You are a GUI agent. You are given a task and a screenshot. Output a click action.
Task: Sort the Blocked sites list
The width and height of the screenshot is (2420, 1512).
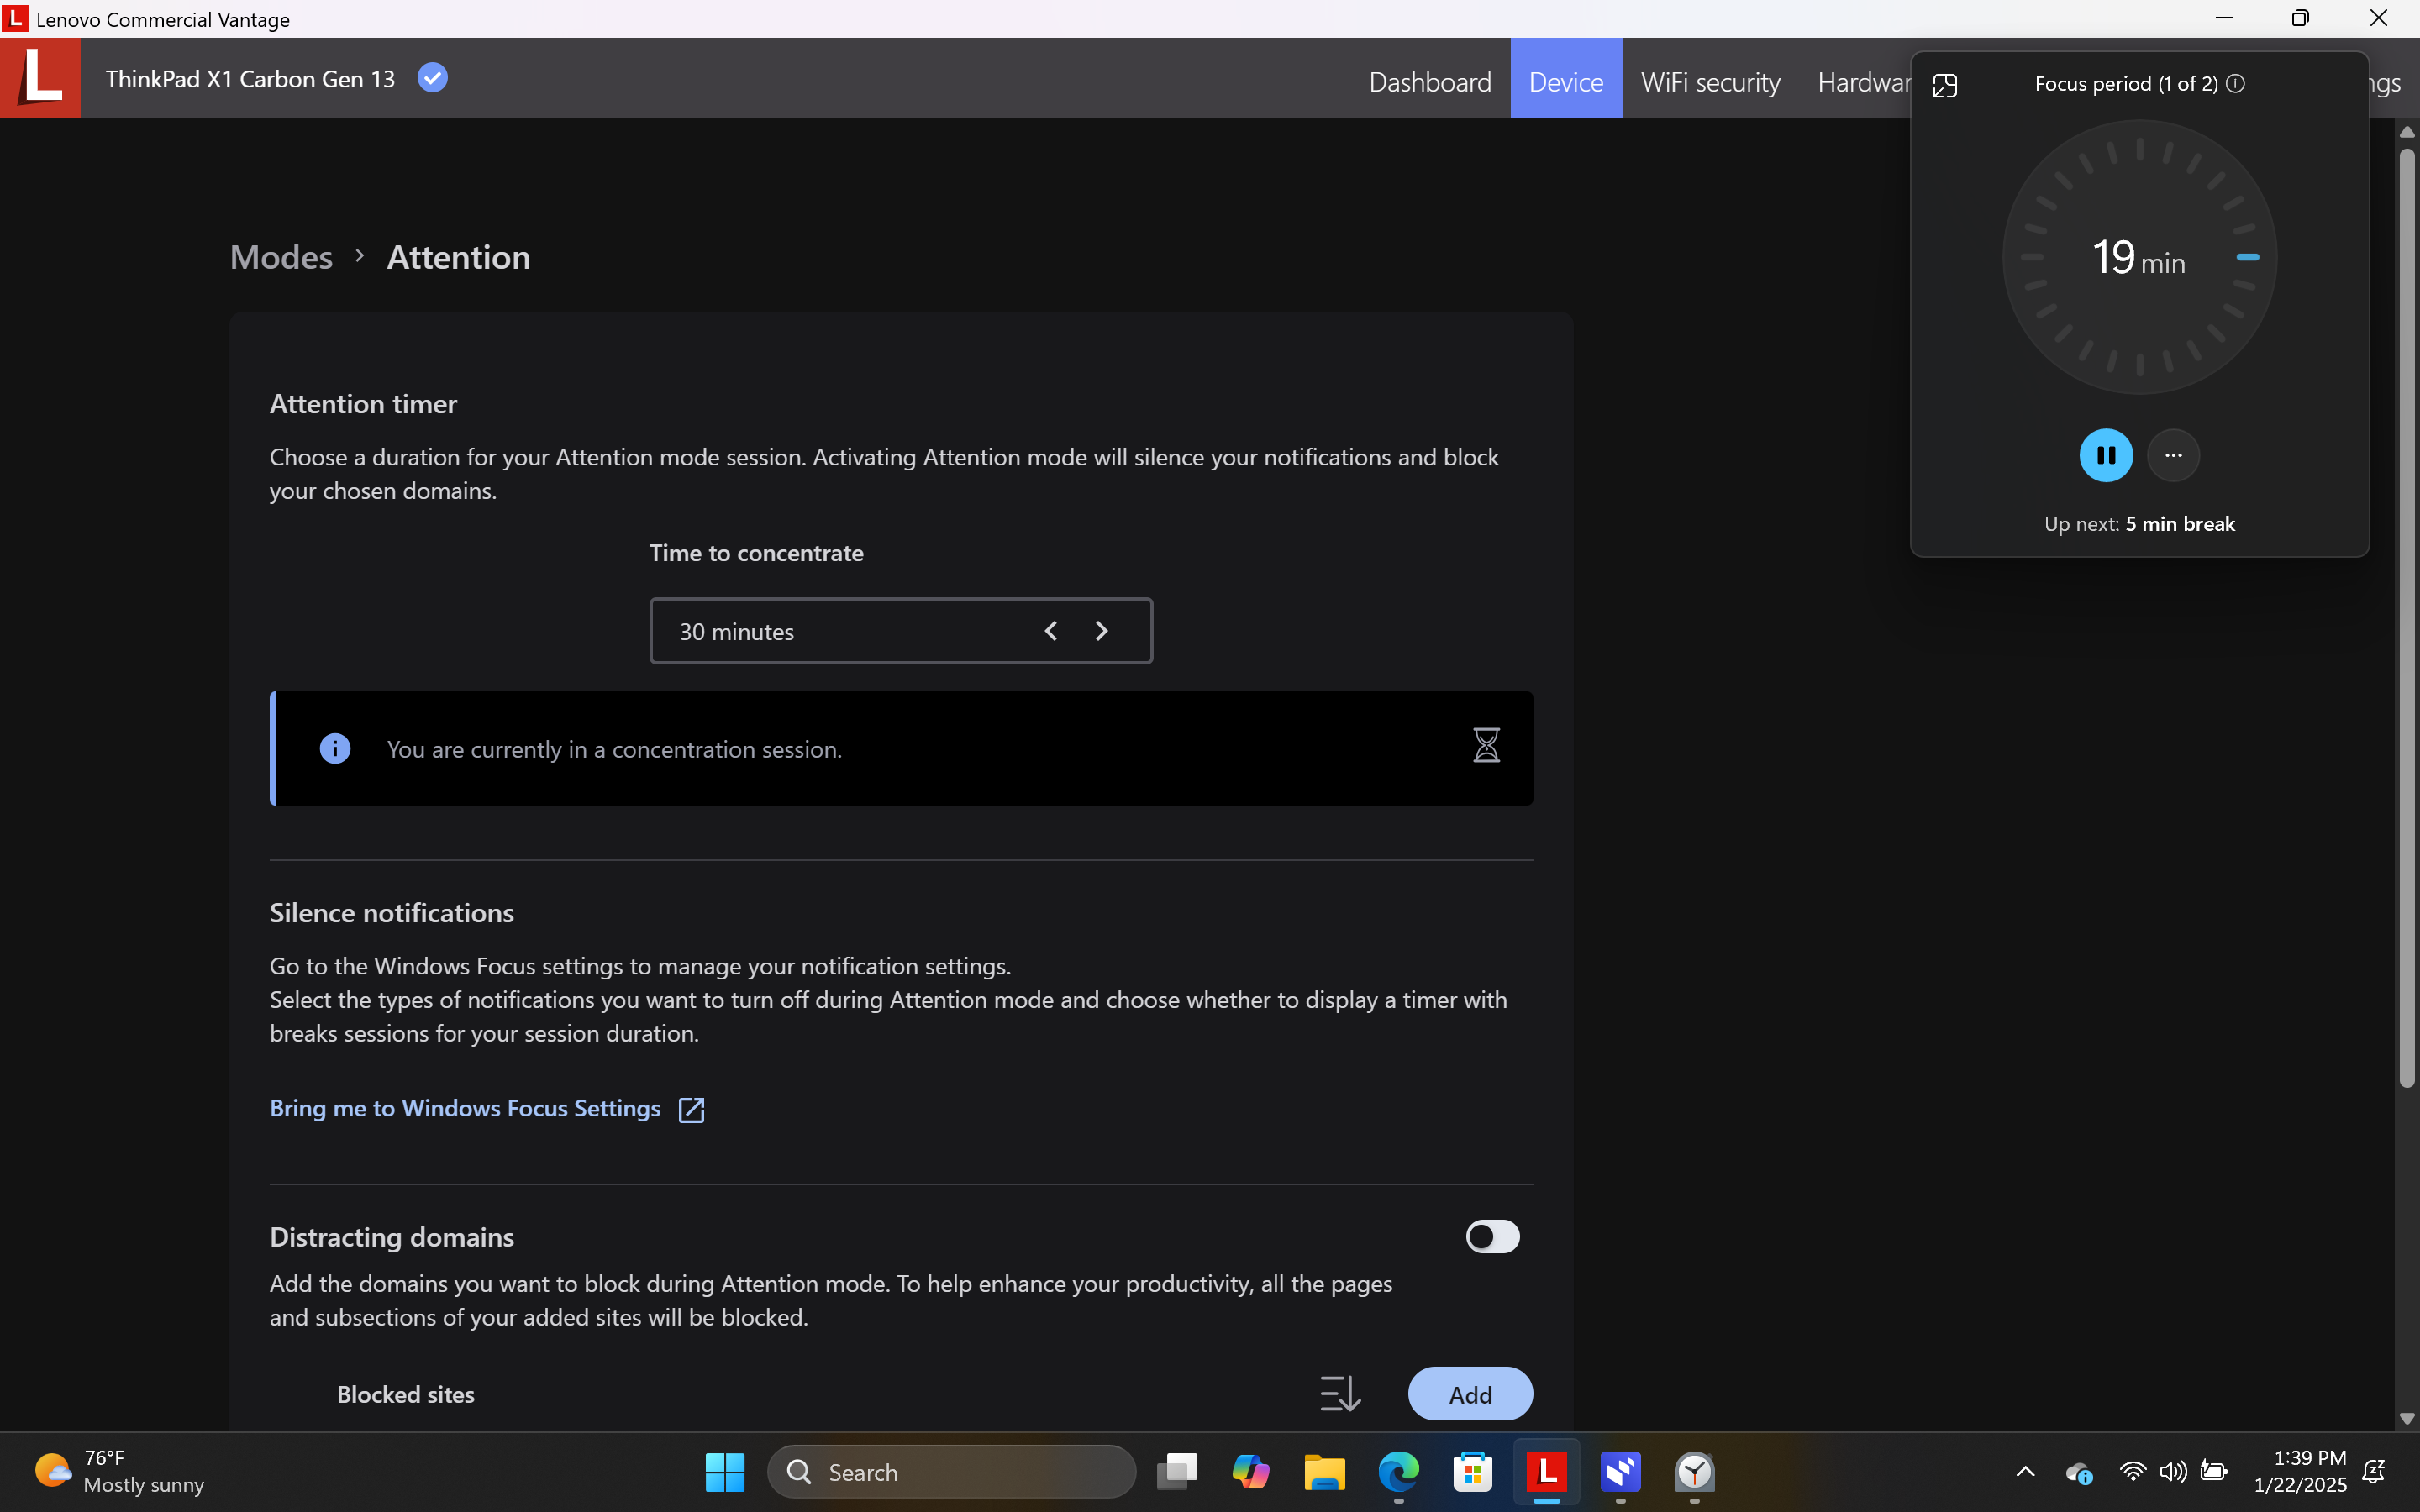(x=1340, y=1394)
